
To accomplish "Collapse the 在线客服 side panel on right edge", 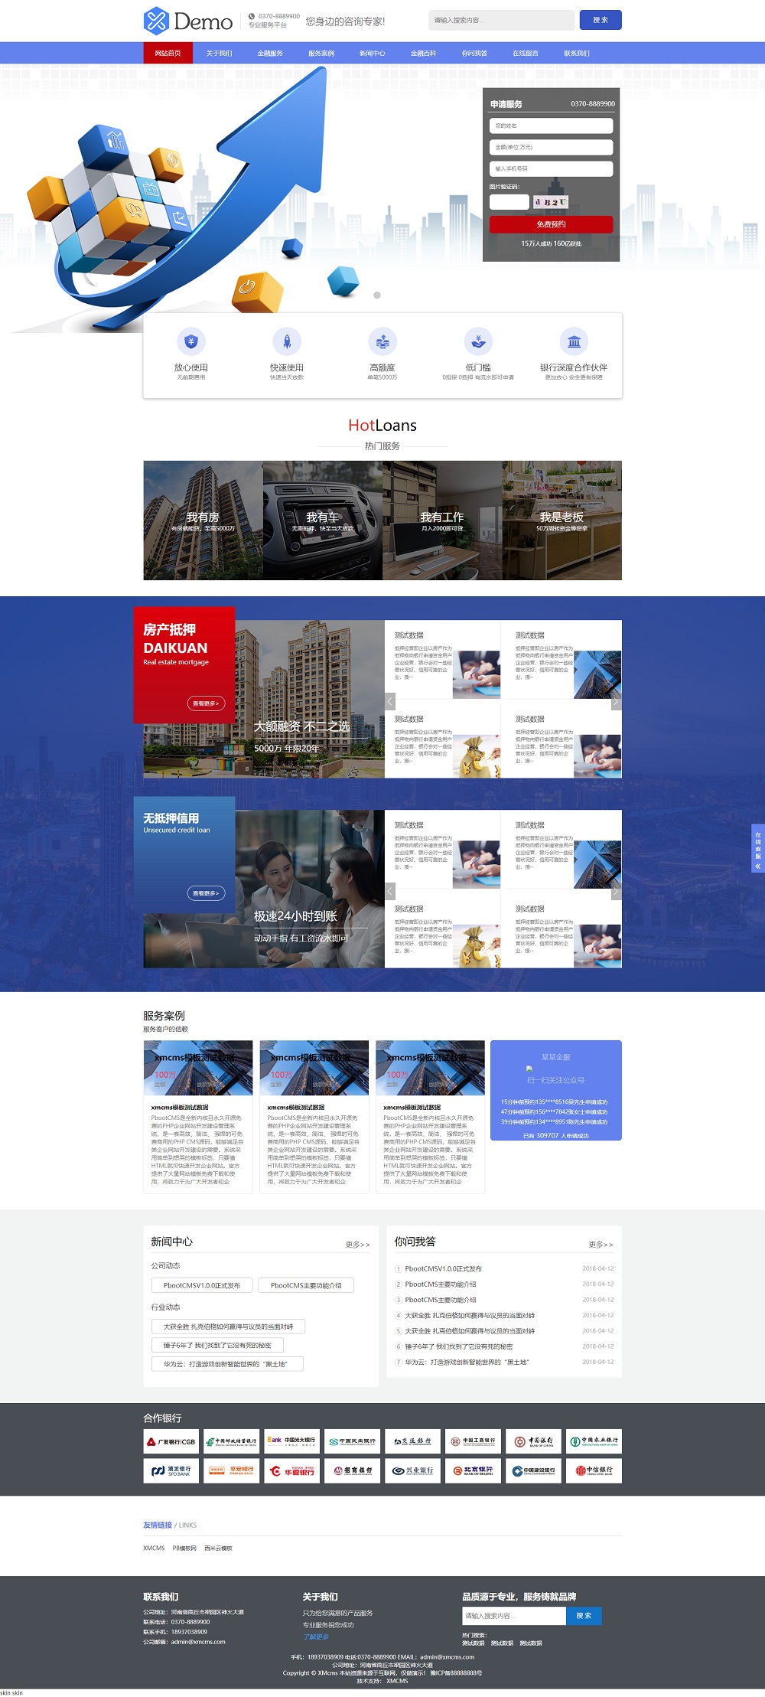I will click(x=757, y=866).
